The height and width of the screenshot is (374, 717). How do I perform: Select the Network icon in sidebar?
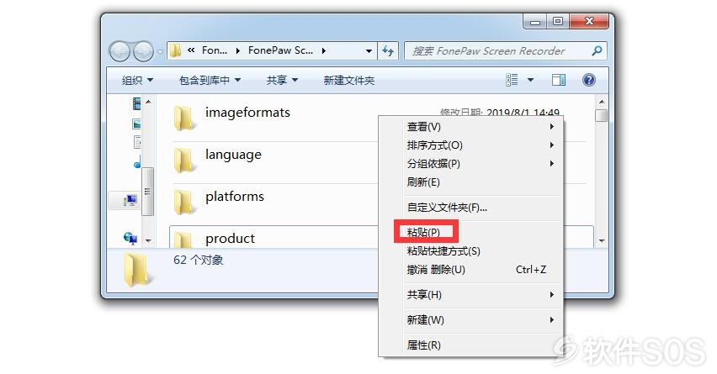pyautogui.click(x=130, y=239)
